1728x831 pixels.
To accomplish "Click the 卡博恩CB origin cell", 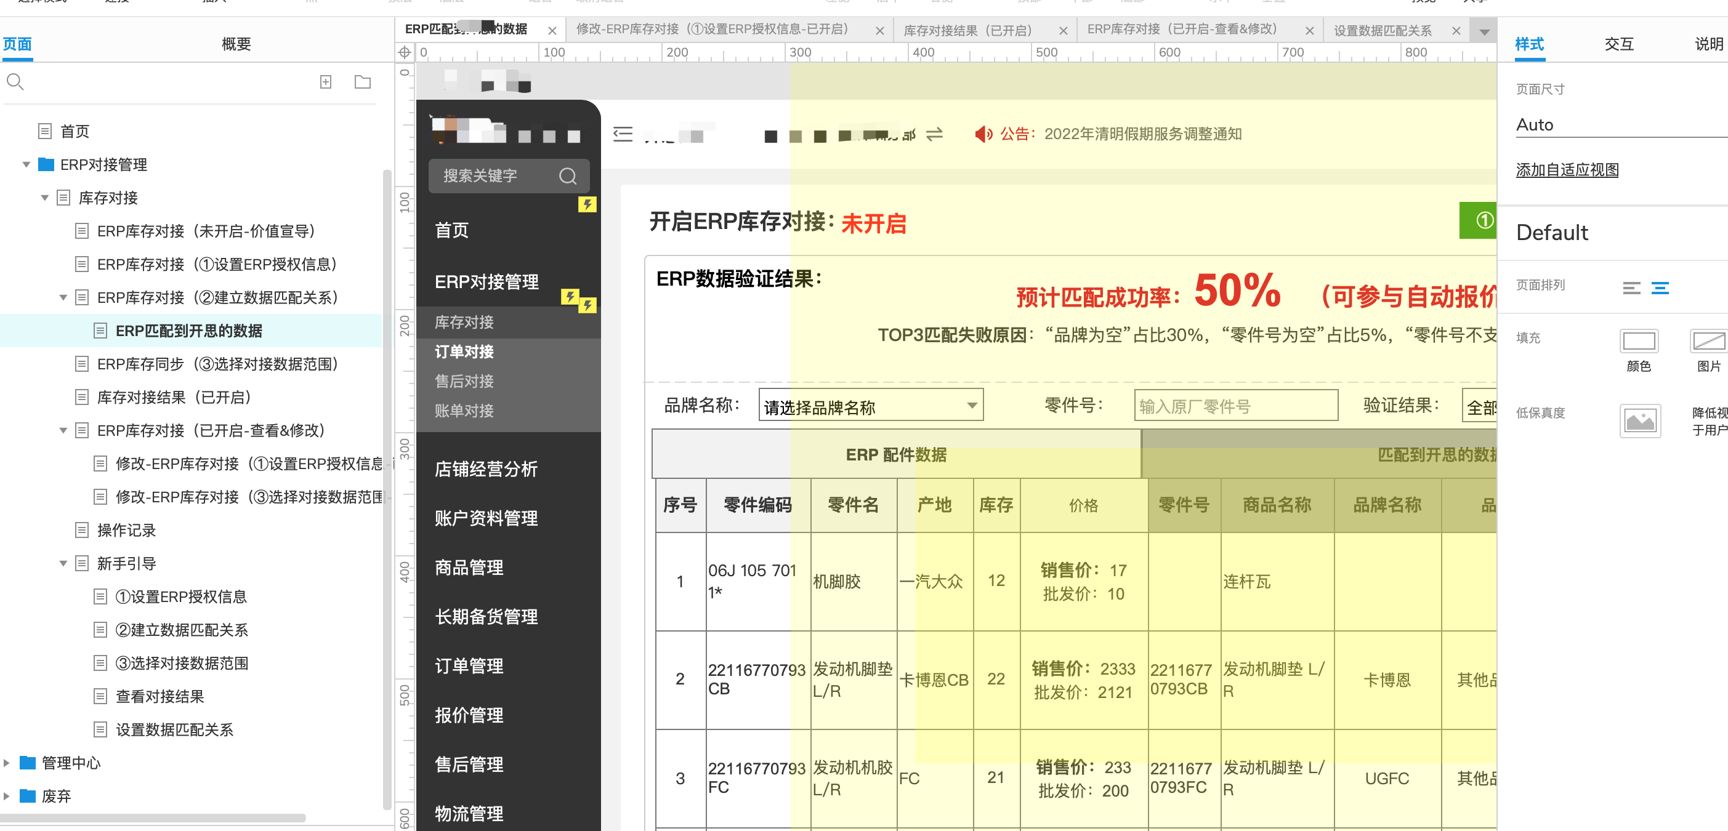I will 934,680.
